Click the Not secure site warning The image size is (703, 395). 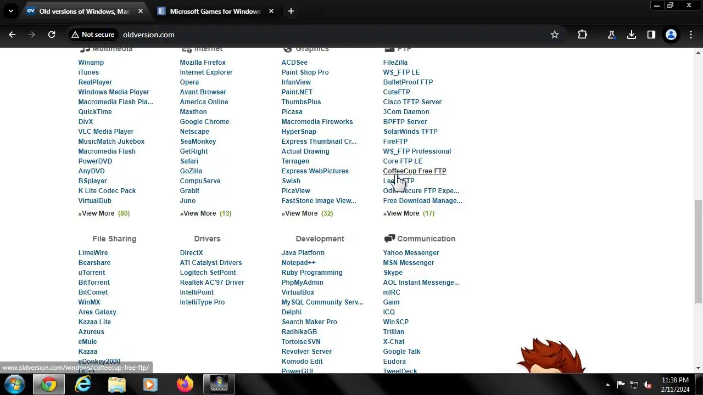(92, 35)
